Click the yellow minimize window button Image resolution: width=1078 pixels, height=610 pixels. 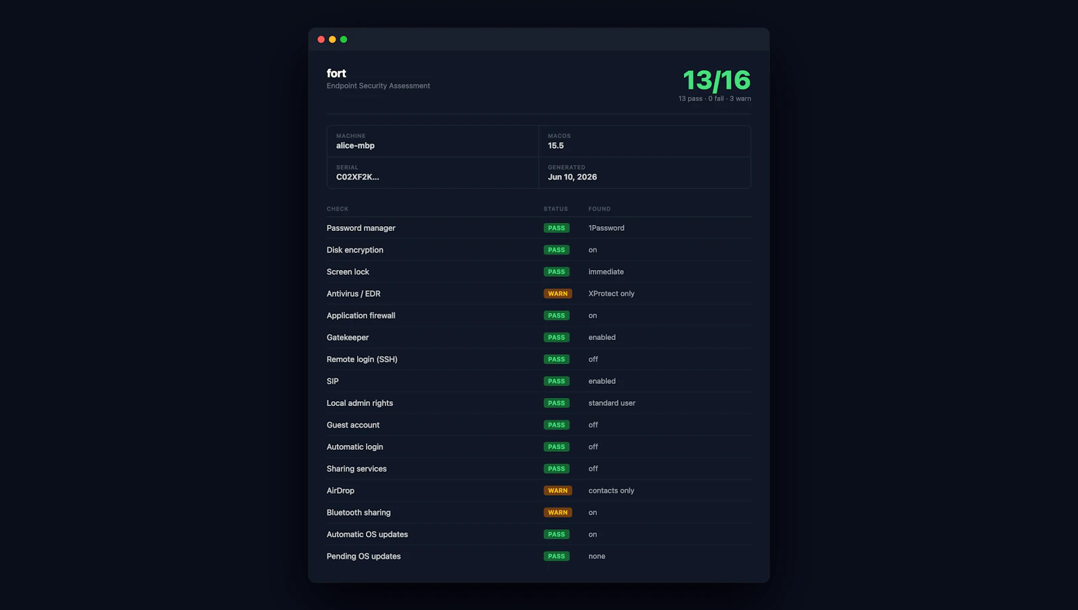coord(332,40)
